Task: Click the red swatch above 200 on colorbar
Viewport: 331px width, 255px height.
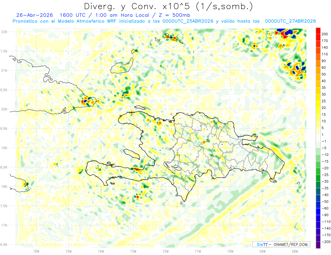Action: click(318, 30)
